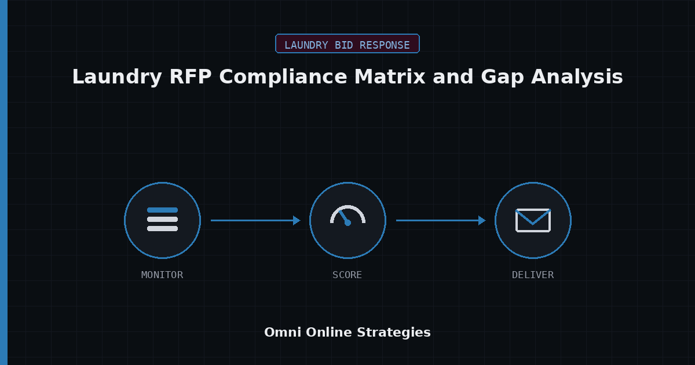Click the Deliver envelope icon
Viewport: 695px width, 365px height.
coord(533,220)
